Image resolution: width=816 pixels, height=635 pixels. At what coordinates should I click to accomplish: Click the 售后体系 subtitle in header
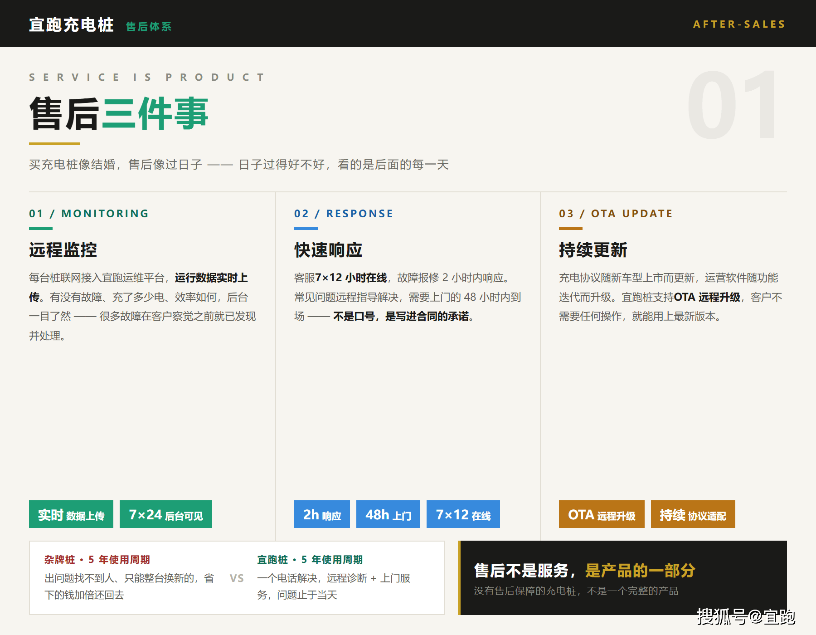point(149,27)
